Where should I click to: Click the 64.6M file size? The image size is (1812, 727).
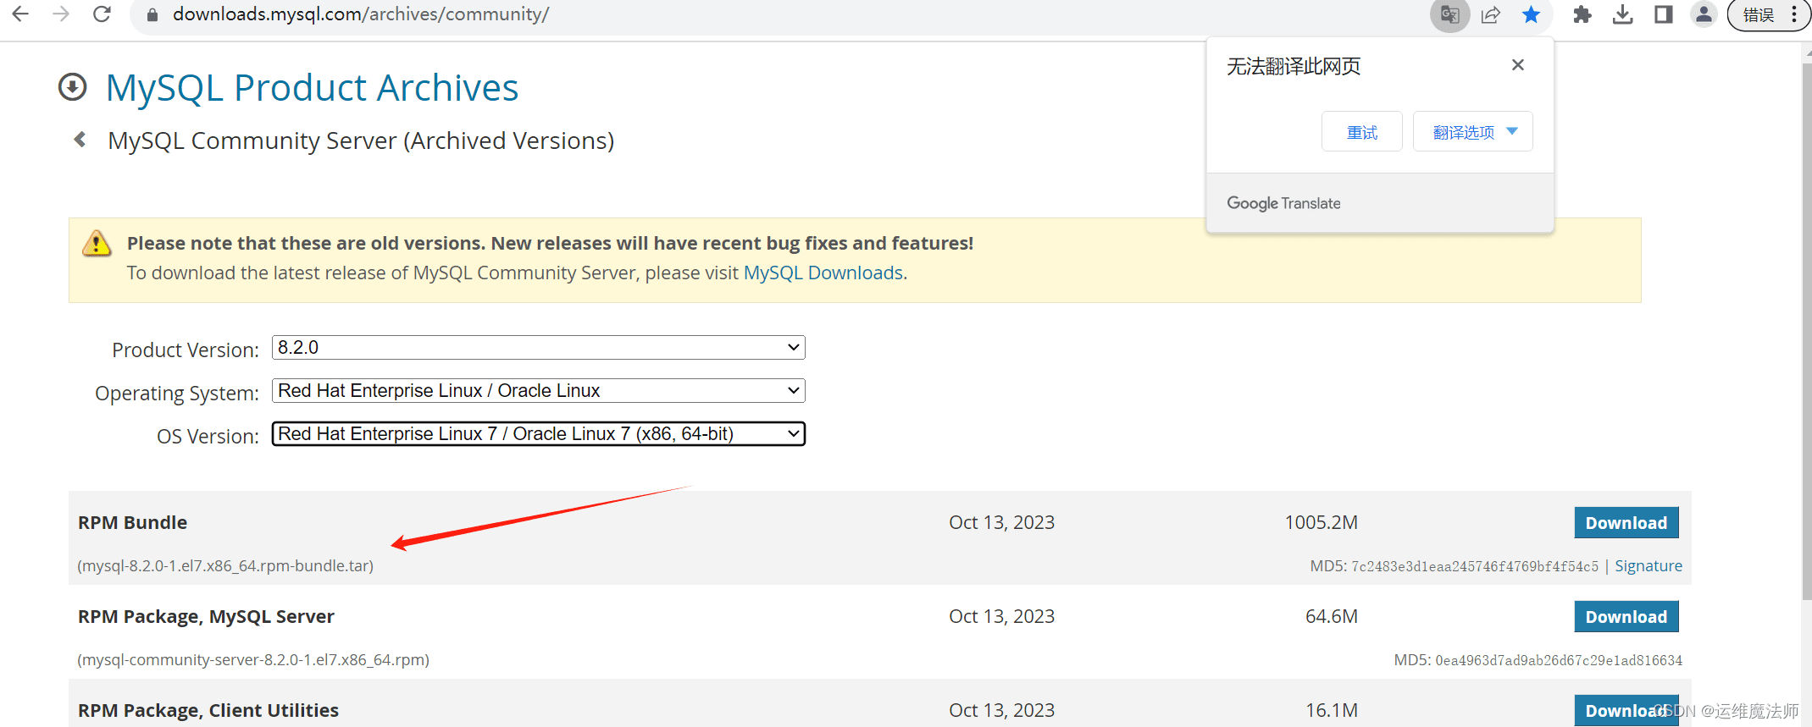tap(1332, 616)
